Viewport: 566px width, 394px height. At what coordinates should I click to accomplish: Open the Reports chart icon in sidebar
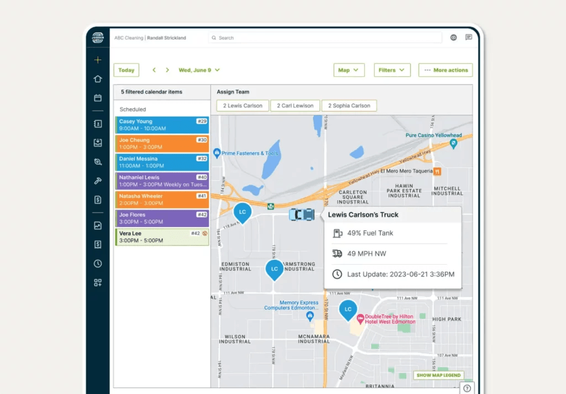(97, 225)
